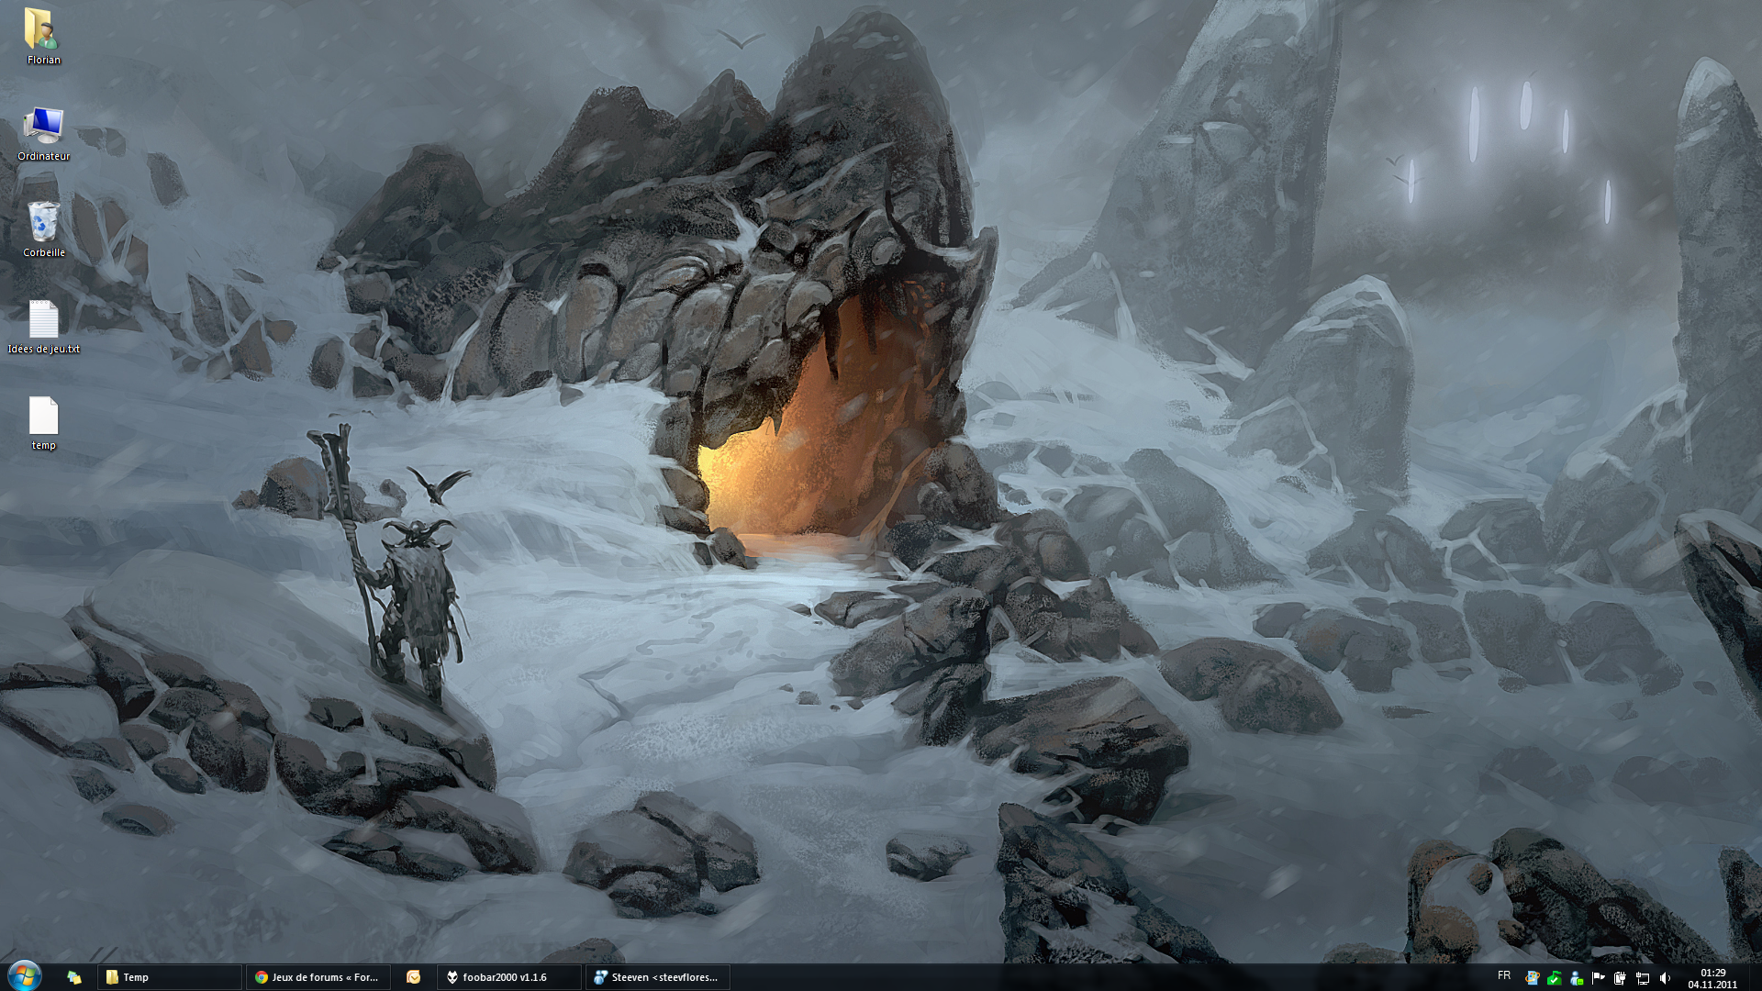Open the volume speaker control
This screenshot has height=991, width=1762.
pyautogui.click(x=1665, y=978)
